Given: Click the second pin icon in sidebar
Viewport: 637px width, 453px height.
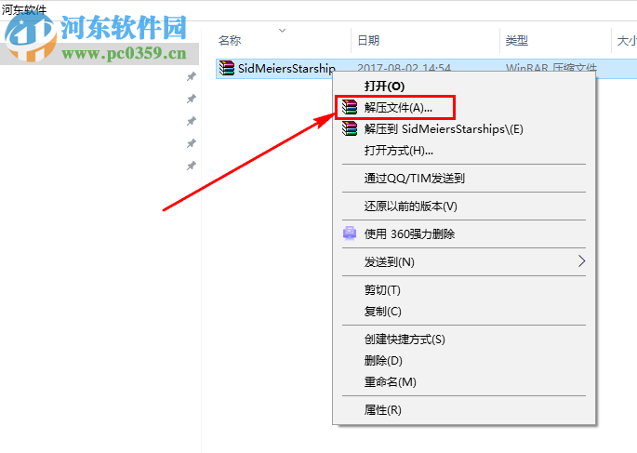Looking at the screenshot, I should pos(191,99).
